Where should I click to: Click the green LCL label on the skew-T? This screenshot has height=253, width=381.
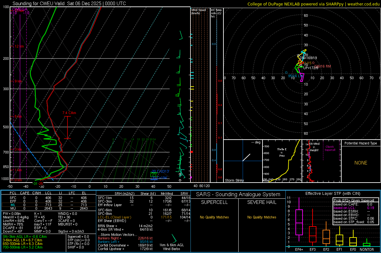(x=154, y=175)
